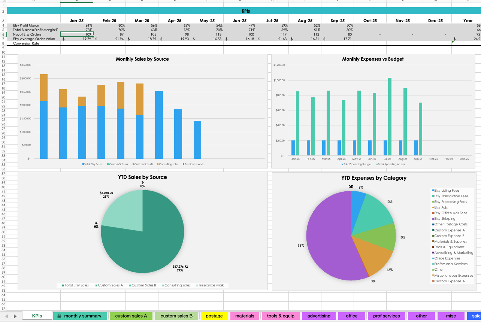Screen dimensions: 481x322
Task: Open the materials sheet tab
Action: pos(244,316)
